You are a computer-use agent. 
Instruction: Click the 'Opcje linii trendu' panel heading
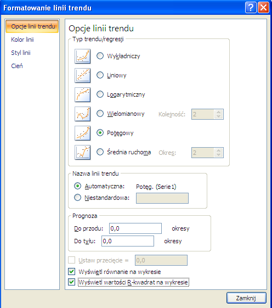coord(101,29)
